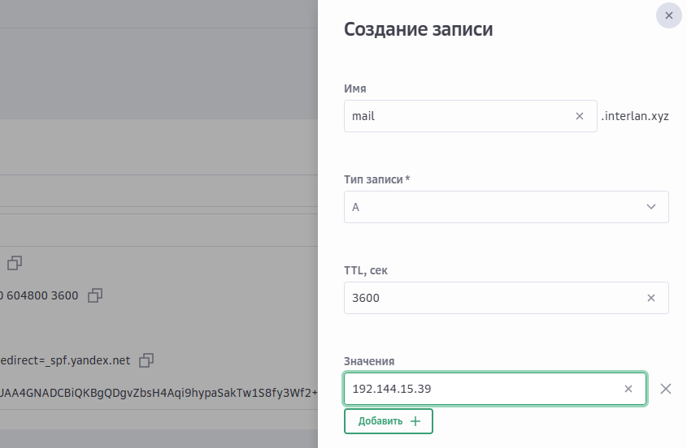This screenshot has height=448, width=687.
Task: Click the Создание записи heading
Action: [418, 30]
